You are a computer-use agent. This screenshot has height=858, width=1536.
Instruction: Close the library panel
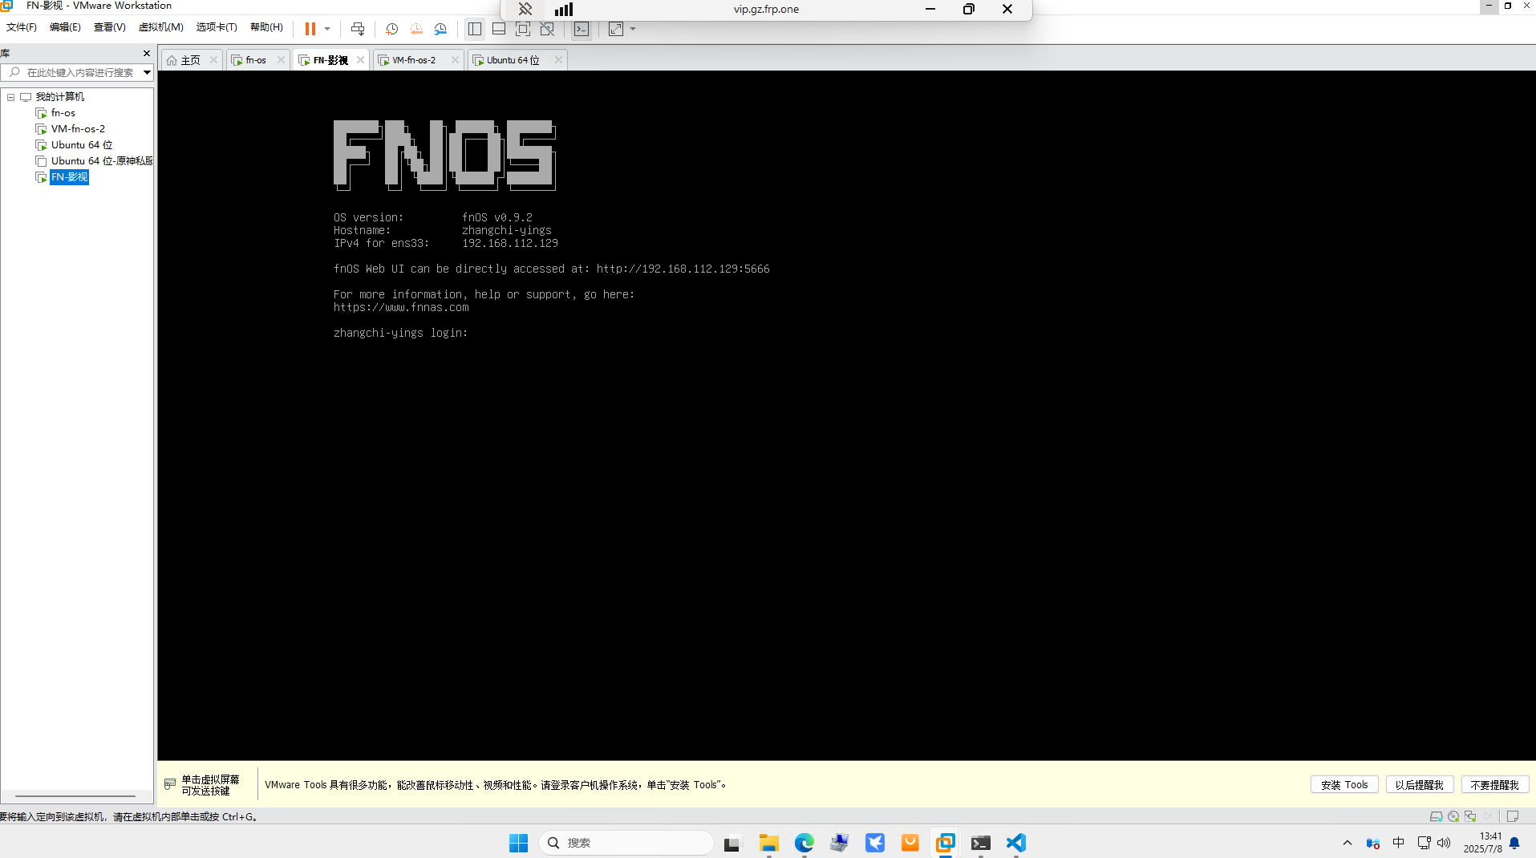point(146,54)
